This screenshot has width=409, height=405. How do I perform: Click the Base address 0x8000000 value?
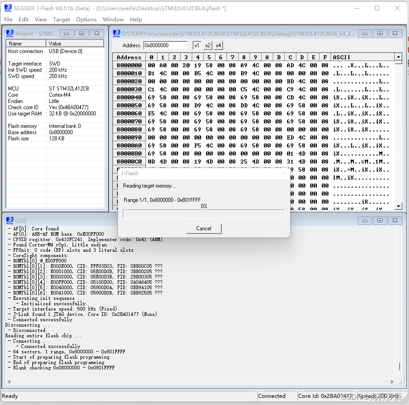61,132
